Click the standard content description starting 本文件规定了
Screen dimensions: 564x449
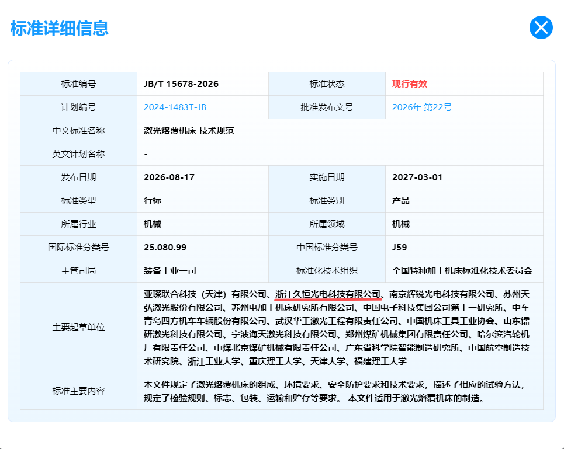click(x=334, y=391)
